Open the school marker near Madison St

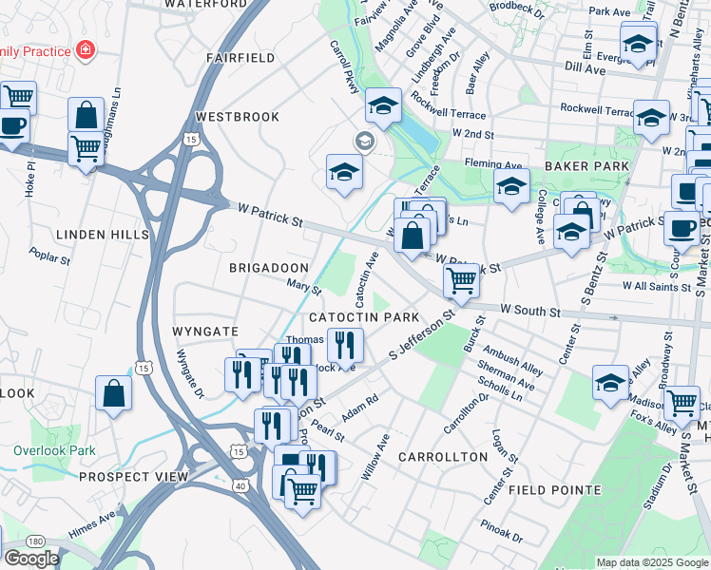pos(611,386)
